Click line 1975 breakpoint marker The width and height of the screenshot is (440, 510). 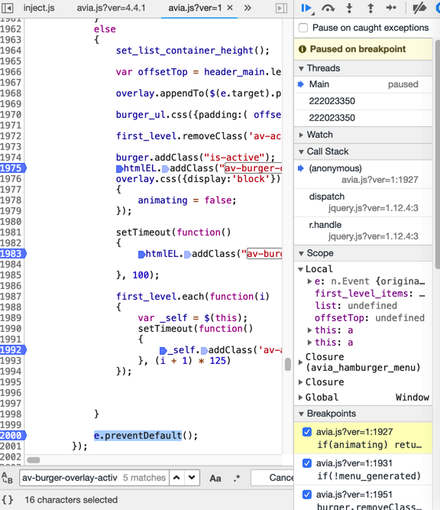click(x=13, y=168)
